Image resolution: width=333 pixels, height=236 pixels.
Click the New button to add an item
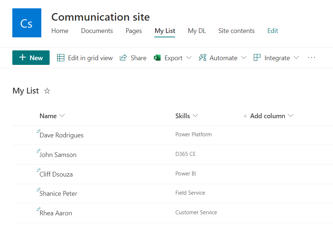pyautogui.click(x=31, y=58)
